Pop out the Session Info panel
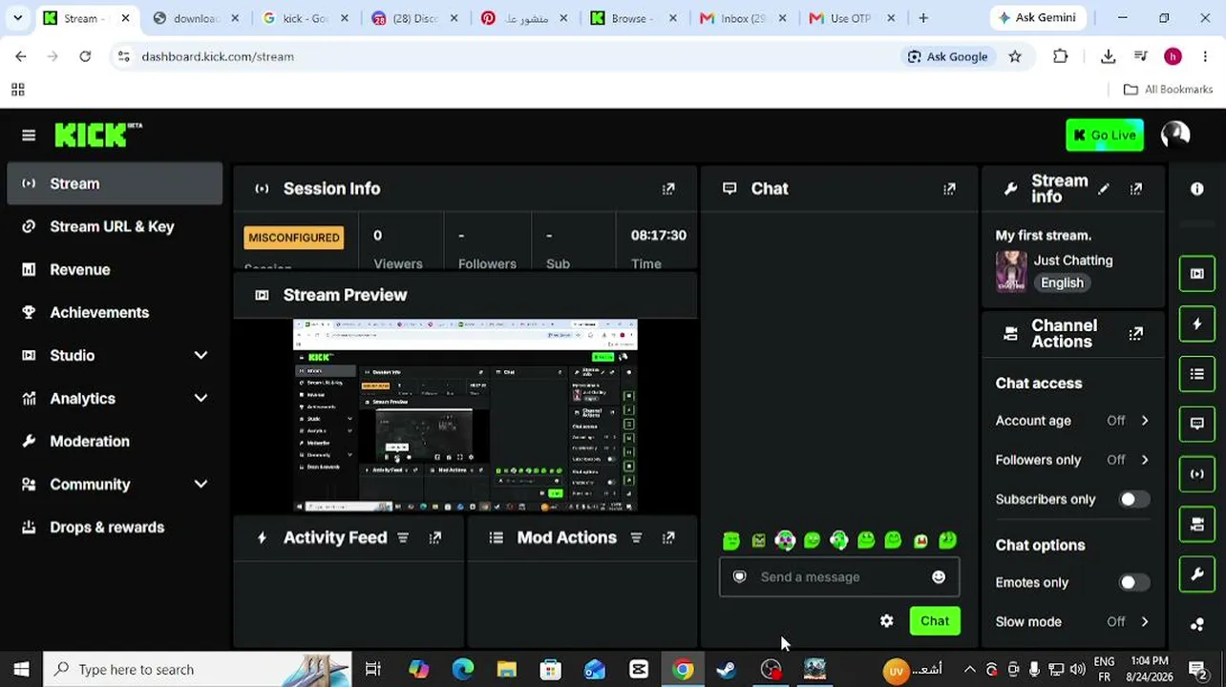1226x687 pixels. [x=668, y=189]
